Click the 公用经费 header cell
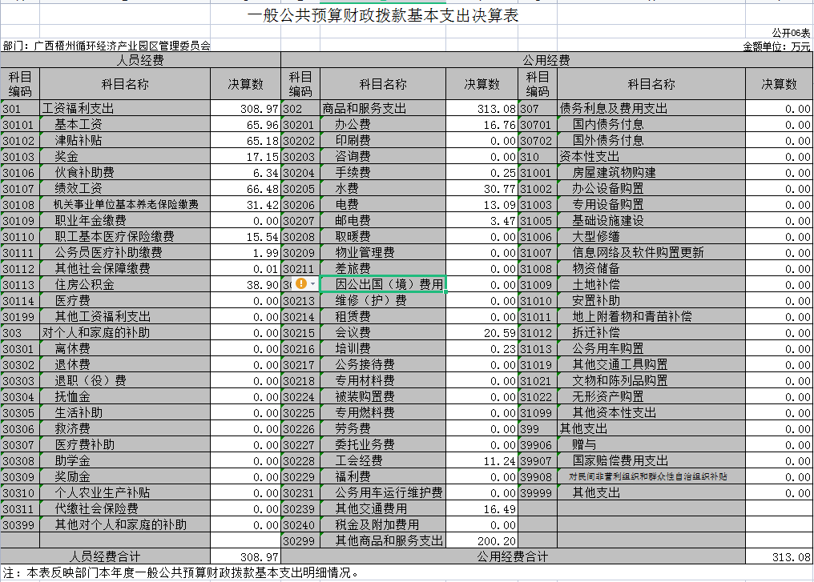 pos(546,60)
